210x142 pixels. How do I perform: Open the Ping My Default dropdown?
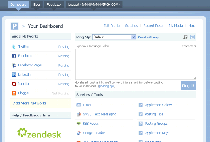pos(114,37)
